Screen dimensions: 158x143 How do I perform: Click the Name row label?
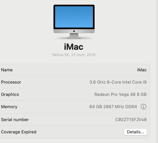[7, 70]
